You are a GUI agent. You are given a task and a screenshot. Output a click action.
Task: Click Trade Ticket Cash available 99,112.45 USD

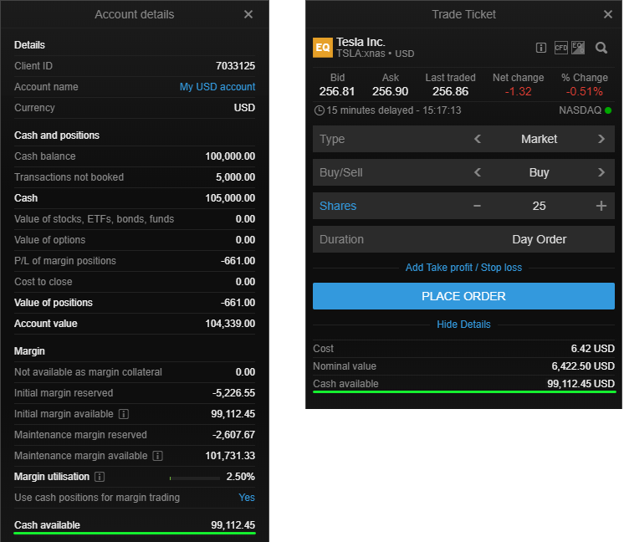pyautogui.click(x=581, y=384)
